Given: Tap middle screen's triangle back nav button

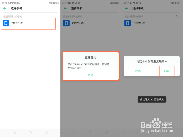Looking at the screenshot, I should click(x=107, y=133).
